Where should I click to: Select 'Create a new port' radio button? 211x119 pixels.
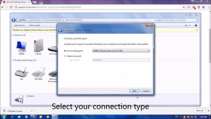(65, 56)
